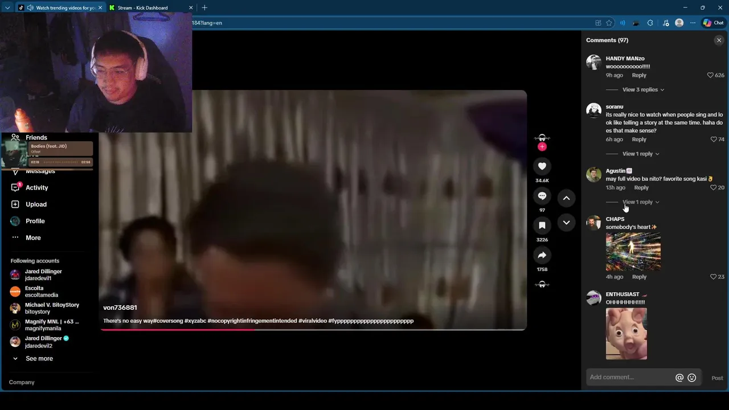Viewport: 729px width, 410px height.
Task: Like Agustin's comment
Action: click(x=713, y=187)
